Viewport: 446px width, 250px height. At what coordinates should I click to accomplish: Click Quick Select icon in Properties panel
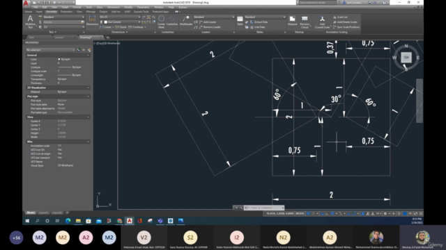(89, 50)
